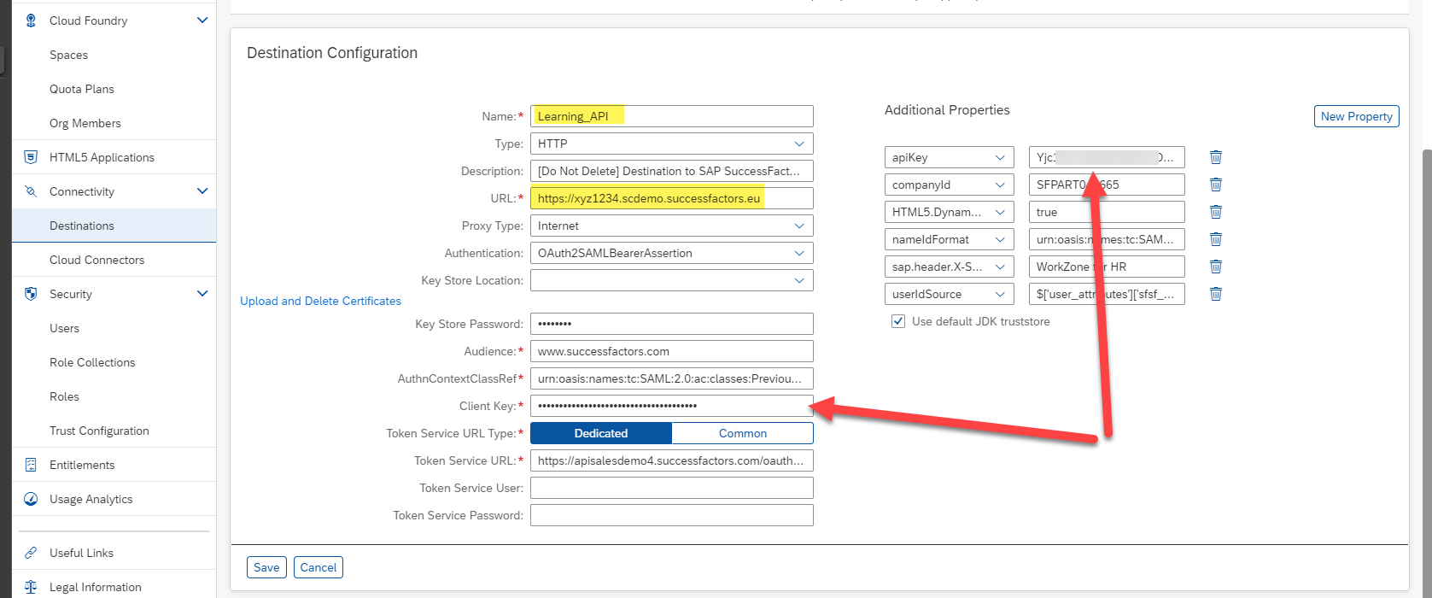Click the companyId value field
This screenshot has width=1432, height=598.
[x=1107, y=185]
